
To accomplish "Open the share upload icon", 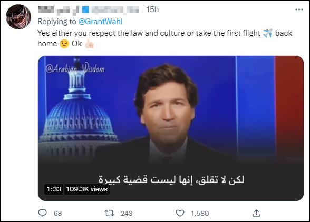I will point(256,213).
